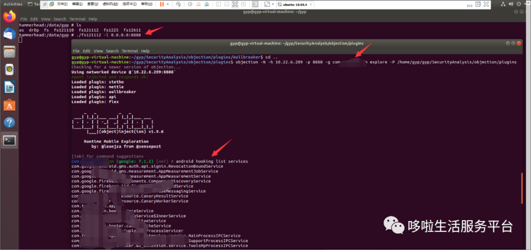Open Rhythmbox from the dock
This screenshot has height=250, width=531.
coord(9,70)
